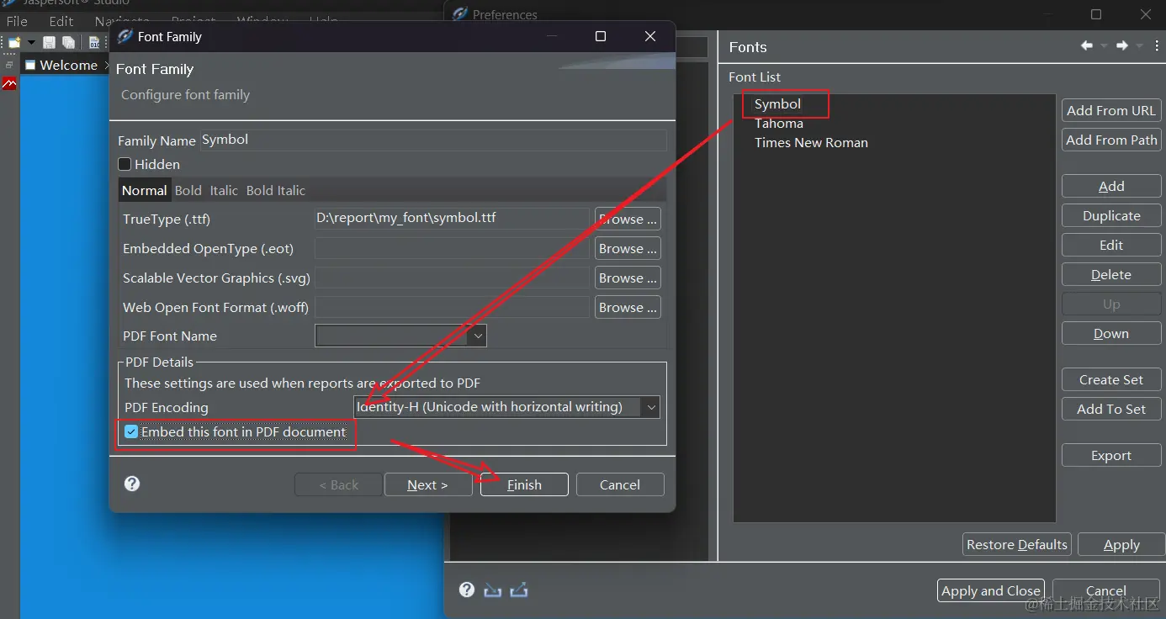Click the Add From Path button
The height and width of the screenshot is (619, 1166).
1111,140
